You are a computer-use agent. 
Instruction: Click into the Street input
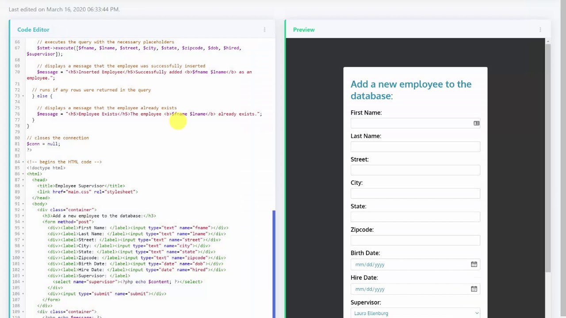coord(415,170)
